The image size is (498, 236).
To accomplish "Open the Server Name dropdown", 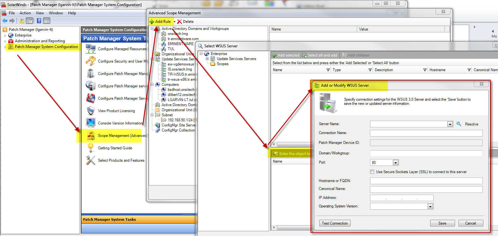I will 450,124.
